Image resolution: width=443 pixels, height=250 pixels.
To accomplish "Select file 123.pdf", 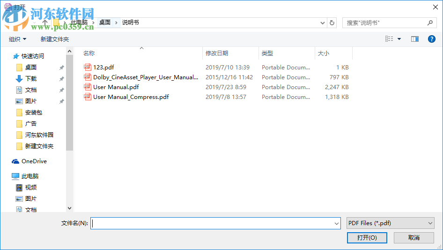I will click(x=103, y=68).
